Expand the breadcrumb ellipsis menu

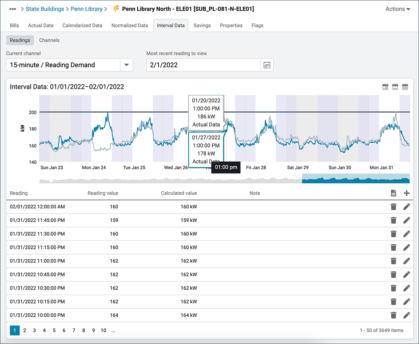(13, 9)
